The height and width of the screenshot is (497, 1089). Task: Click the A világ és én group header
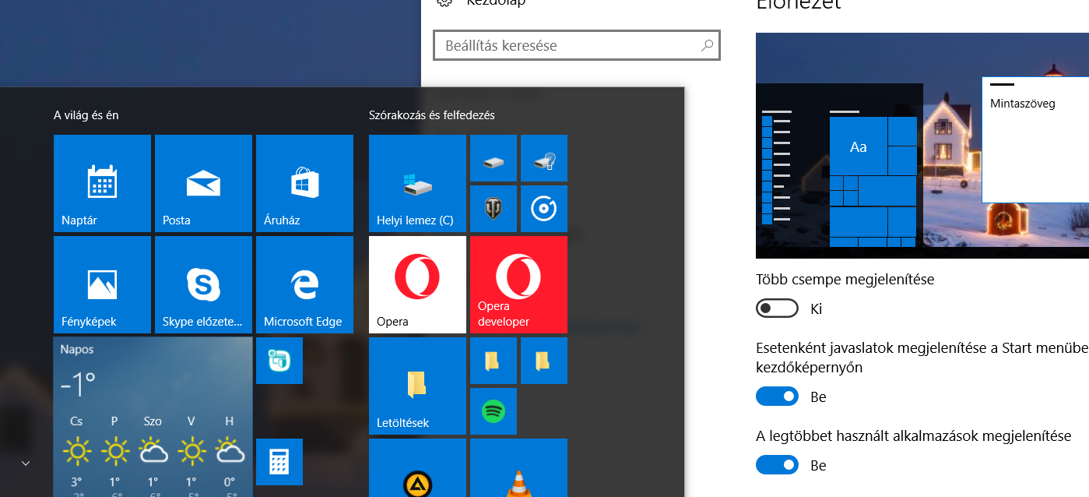tap(86, 115)
